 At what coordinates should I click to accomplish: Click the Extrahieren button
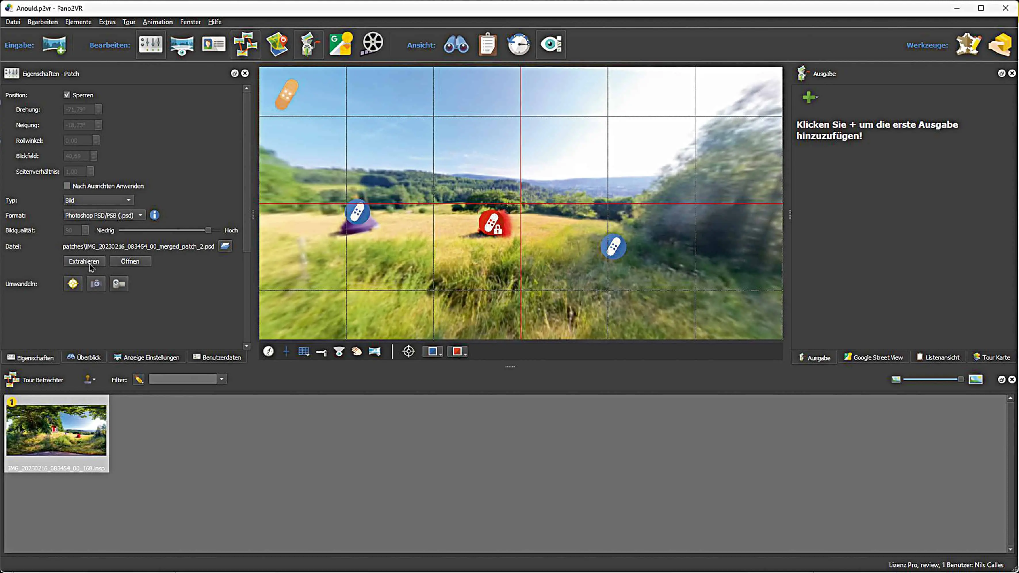click(84, 261)
